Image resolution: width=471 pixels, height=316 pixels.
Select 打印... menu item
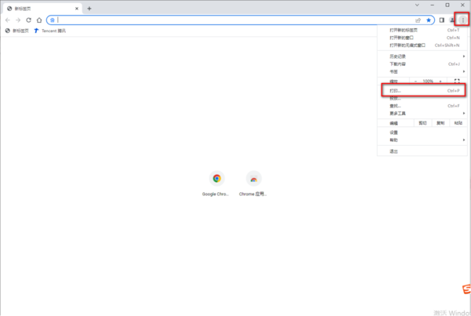(x=422, y=91)
